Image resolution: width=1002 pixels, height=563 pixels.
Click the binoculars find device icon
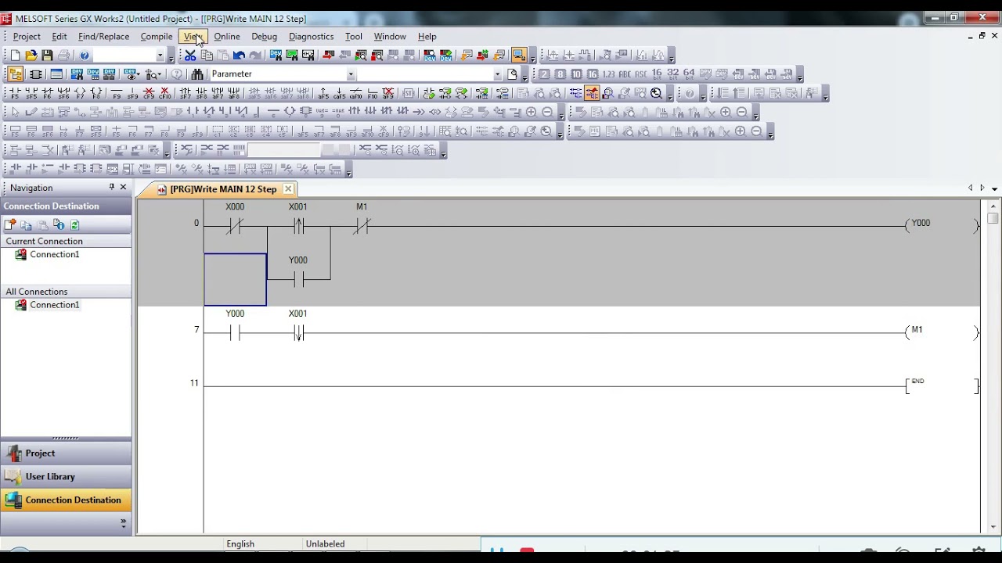click(x=197, y=74)
